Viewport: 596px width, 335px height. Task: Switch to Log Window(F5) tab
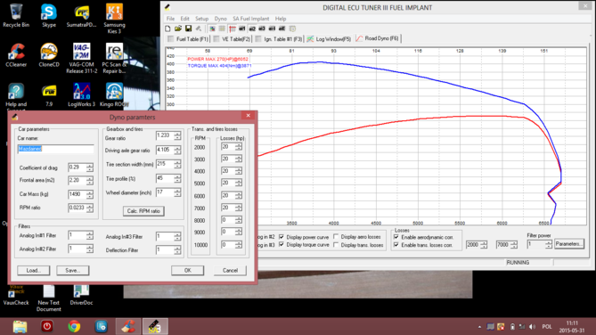[329, 39]
